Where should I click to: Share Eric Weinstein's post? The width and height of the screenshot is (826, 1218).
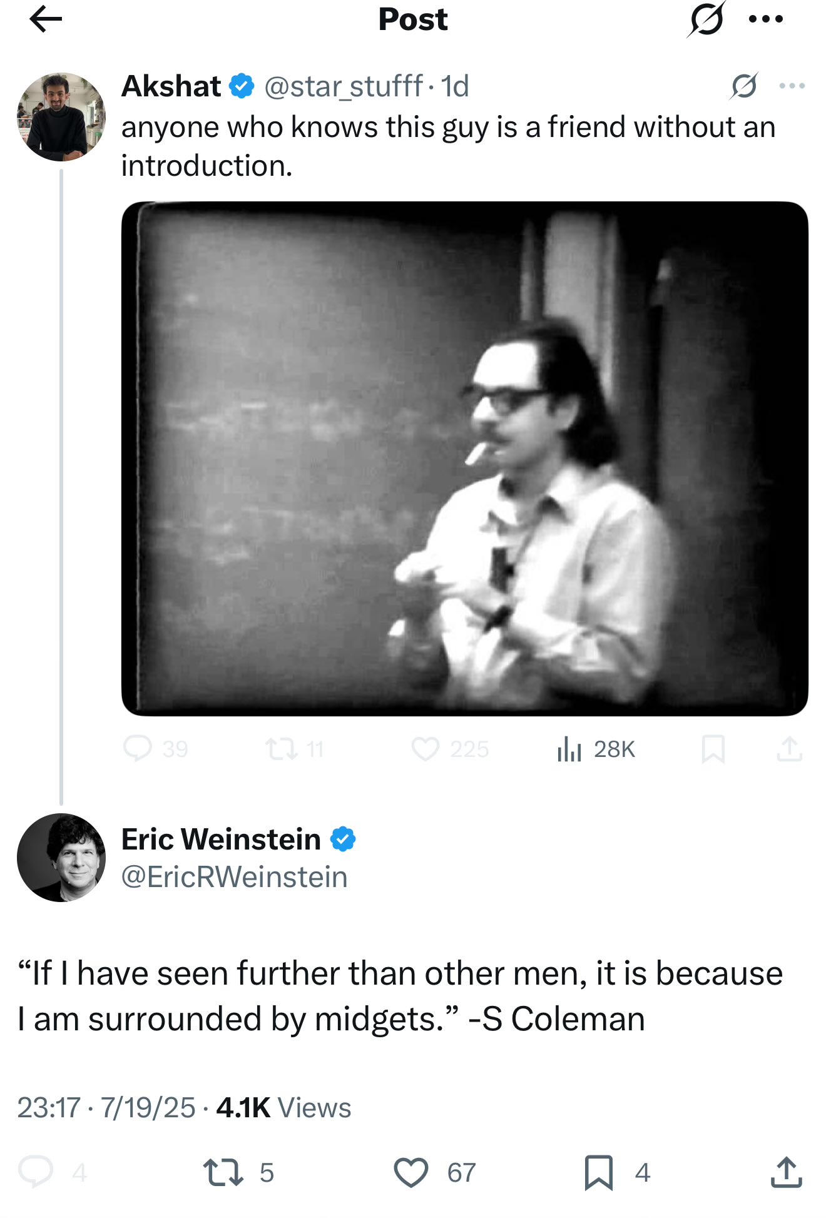coord(786,1172)
